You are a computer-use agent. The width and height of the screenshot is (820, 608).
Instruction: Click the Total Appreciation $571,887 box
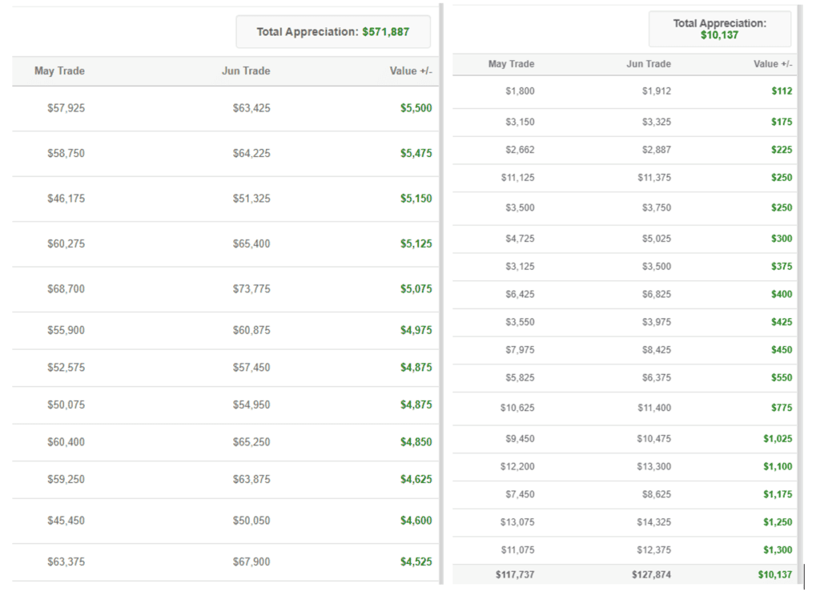click(x=333, y=32)
